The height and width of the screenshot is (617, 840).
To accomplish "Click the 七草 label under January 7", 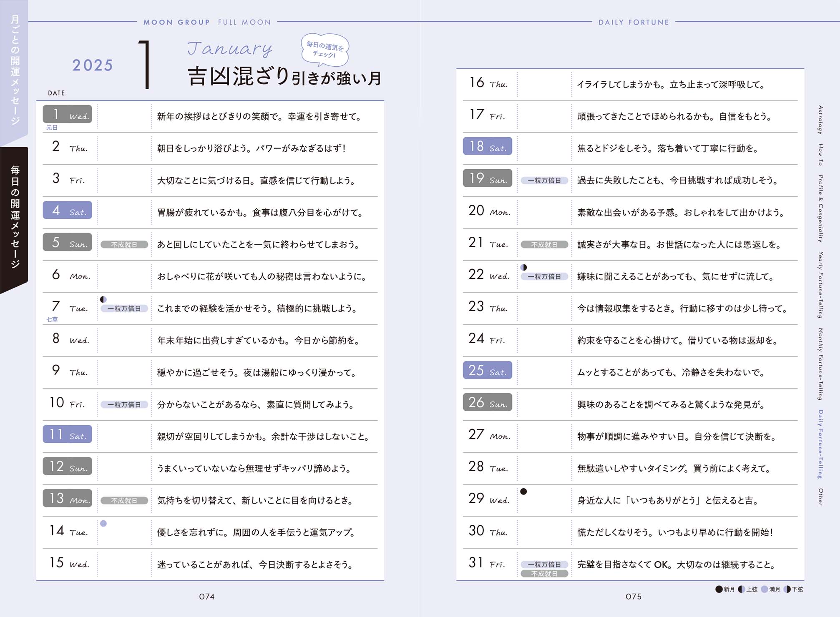I will click(52, 319).
